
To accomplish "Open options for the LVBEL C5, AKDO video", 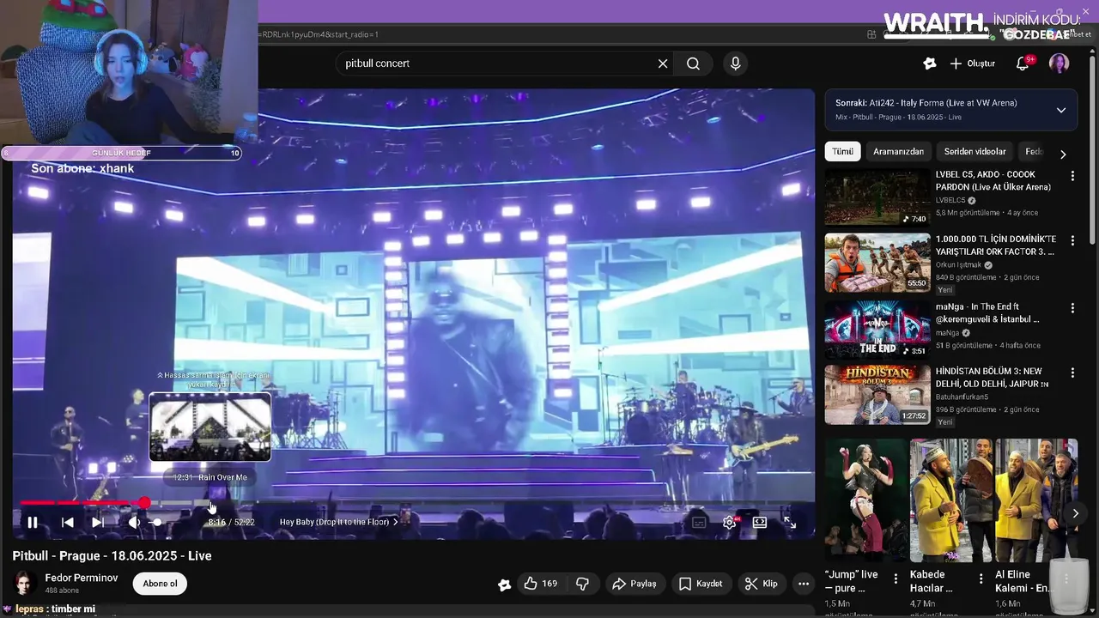I will (x=1072, y=176).
